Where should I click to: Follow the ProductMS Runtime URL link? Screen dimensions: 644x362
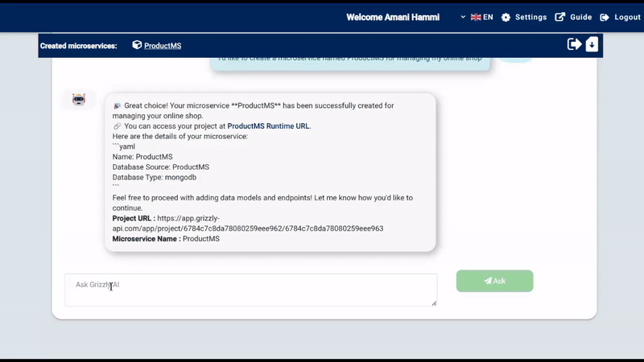pos(268,126)
